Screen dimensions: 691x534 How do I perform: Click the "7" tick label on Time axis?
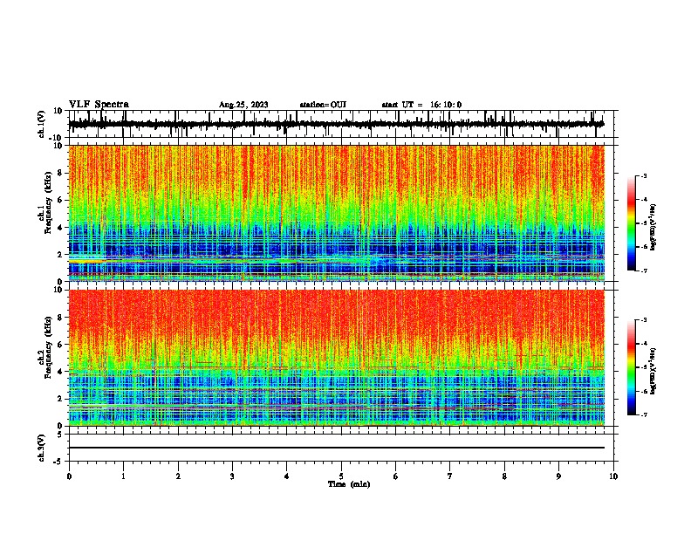click(450, 476)
